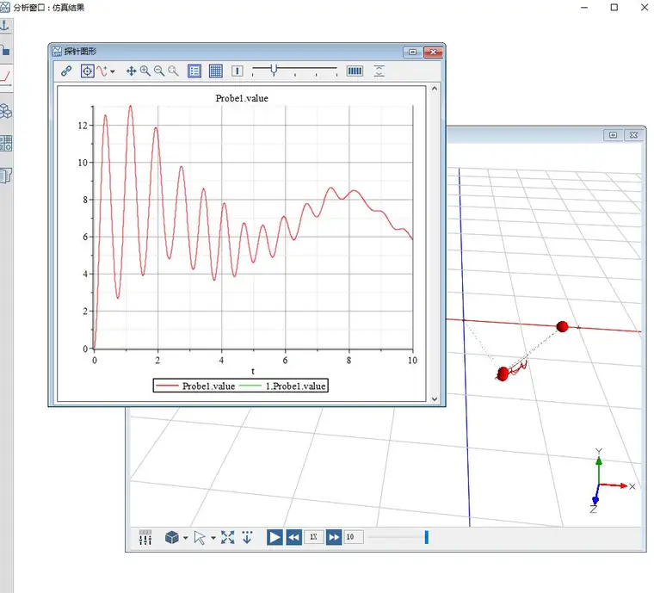The height and width of the screenshot is (593, 654).
Task: Restore the 3D view window behind
Action: click(x=613, y=135)
